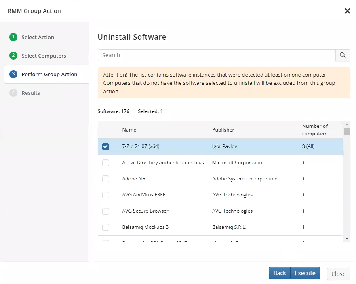Viewport: 356px width, 284px height.
Task: Click the Execute button
Action: coord(305,273)
